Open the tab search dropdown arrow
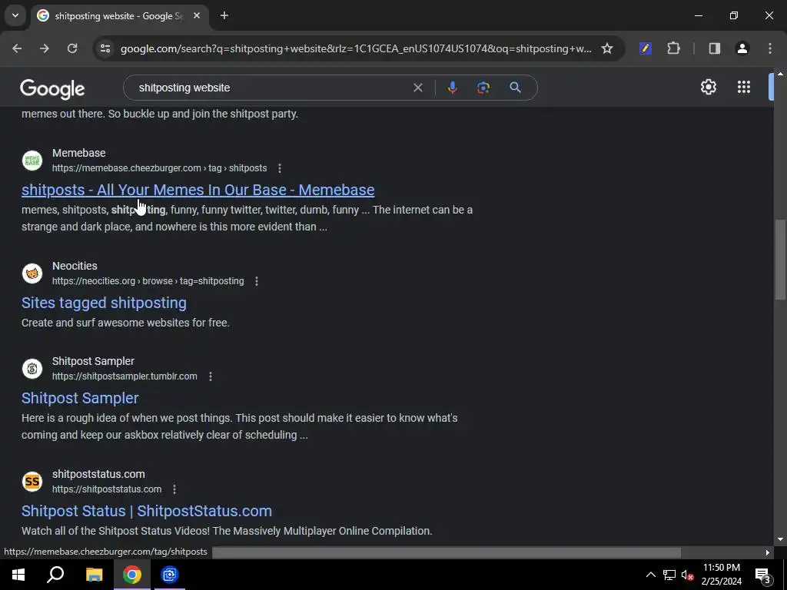The image size is (787, 590). [x=15, y=15]
